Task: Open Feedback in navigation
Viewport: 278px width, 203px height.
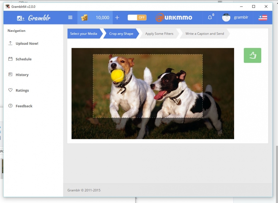Action: point(24,106)
